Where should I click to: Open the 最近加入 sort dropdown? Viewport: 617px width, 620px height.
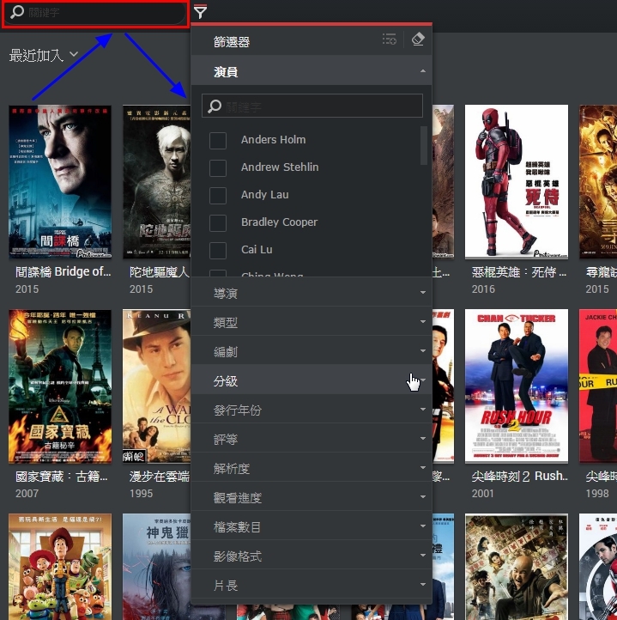(x=44, y=55)
